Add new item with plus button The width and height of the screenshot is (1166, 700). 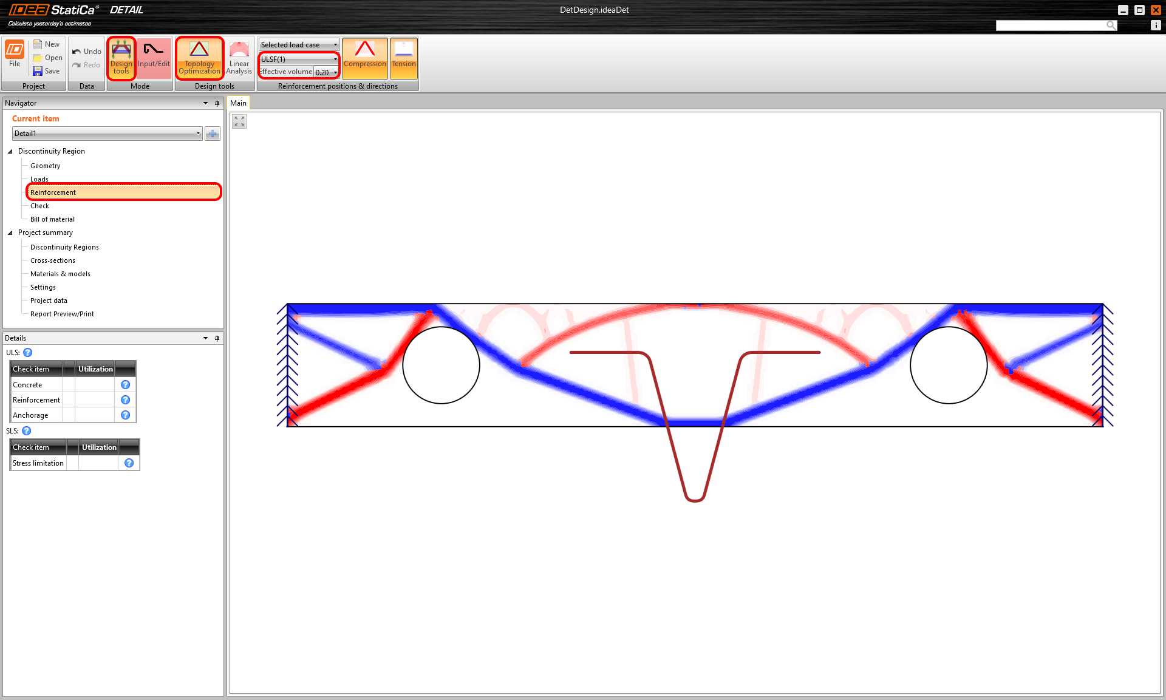pos(213,134)
